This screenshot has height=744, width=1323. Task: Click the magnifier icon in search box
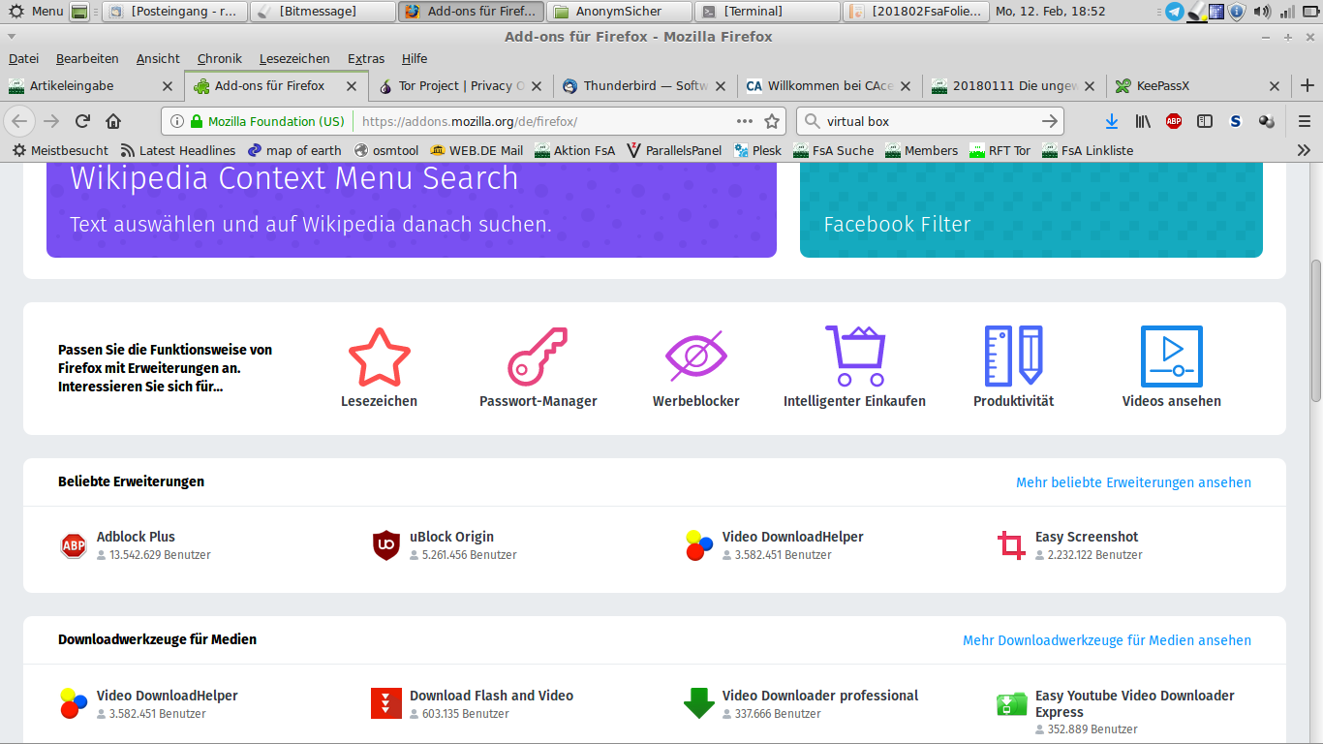812,121
